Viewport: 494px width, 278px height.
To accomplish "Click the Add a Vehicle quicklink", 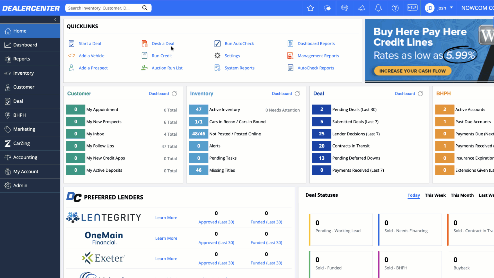I will 92,56.
